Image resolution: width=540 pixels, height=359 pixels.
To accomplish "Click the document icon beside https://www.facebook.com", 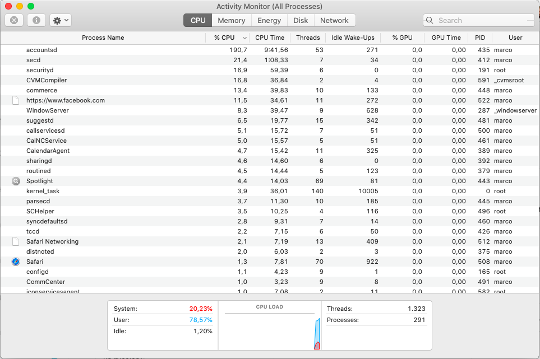I will point(16,100).
